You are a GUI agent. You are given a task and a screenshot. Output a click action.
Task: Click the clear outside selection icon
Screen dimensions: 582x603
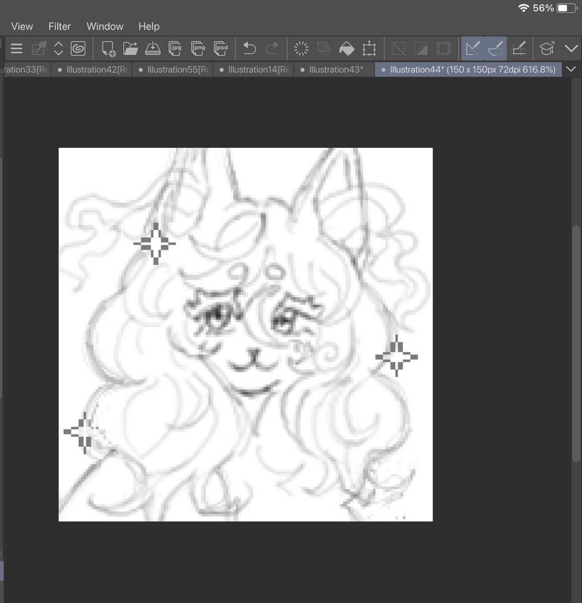click(x=324, y=49)
